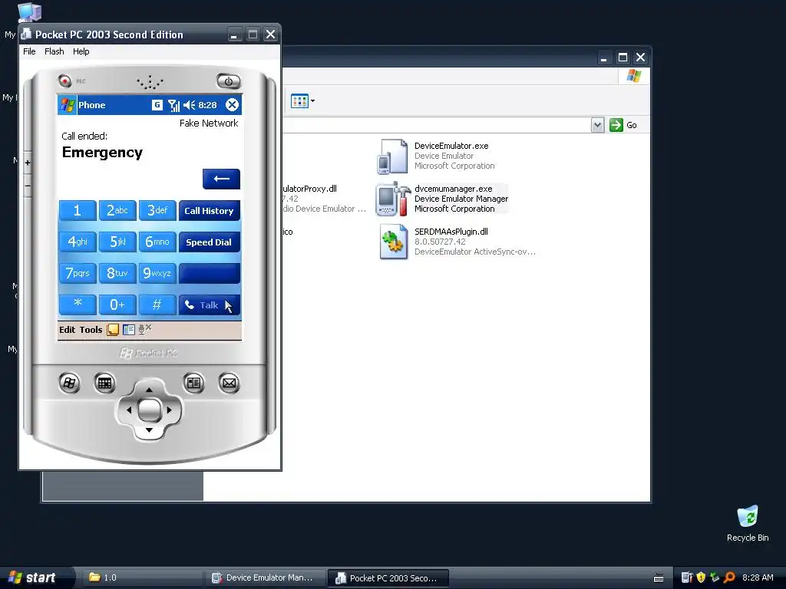Click the D-pad left arrow
Screen dimensions: 786x589
click(x=129, y=410)
